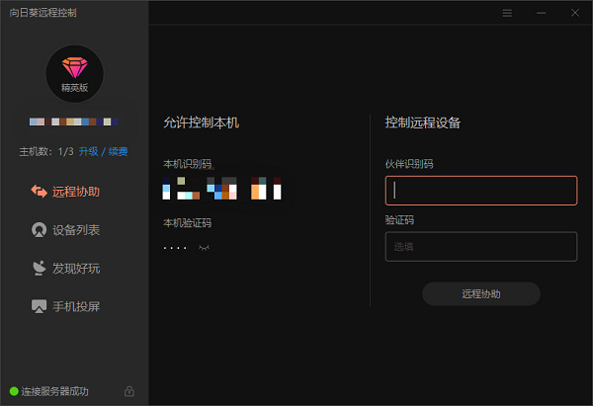
Task: Click the 远程协助 arrows icon in sidebar
Action: 40,192
